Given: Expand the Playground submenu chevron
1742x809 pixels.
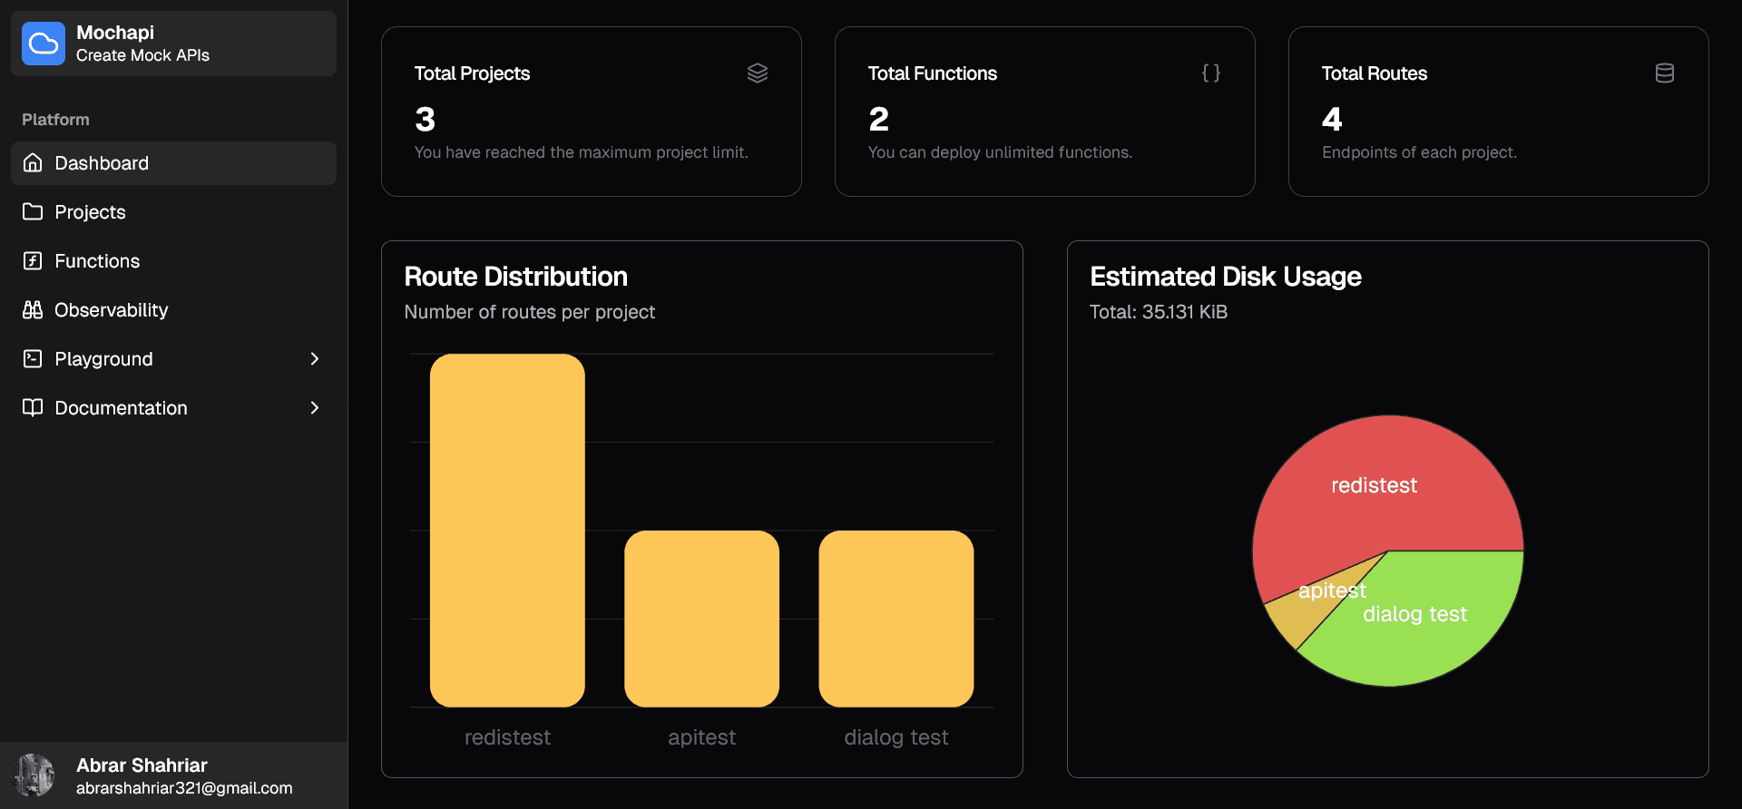Looking at the screenshot, I should click(x=315, y=359).
